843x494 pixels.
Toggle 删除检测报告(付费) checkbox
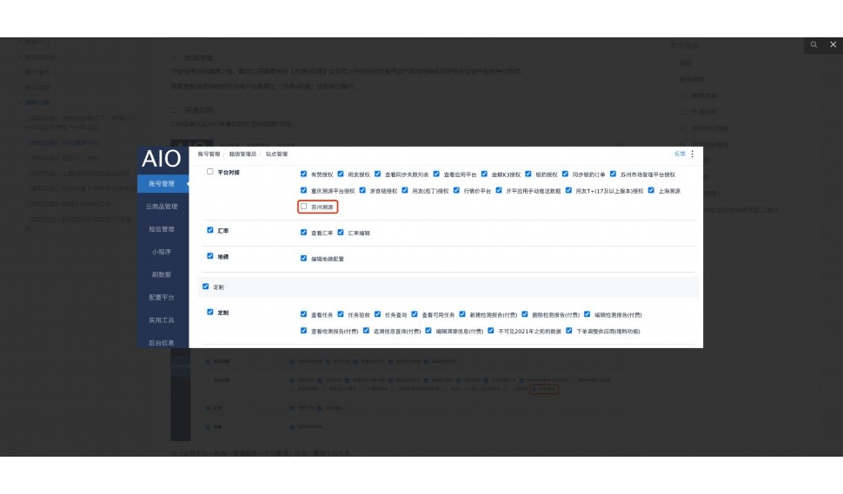pos(525,314)
